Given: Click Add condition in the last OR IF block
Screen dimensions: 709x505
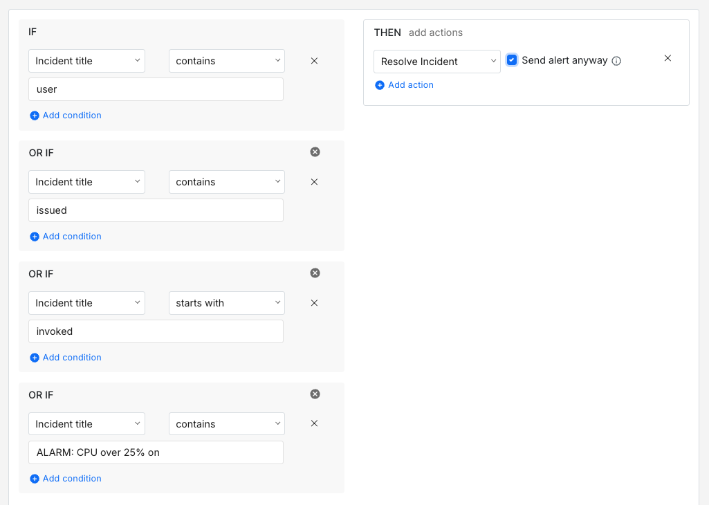Looking at the screenshot, I should coord(65,478).
